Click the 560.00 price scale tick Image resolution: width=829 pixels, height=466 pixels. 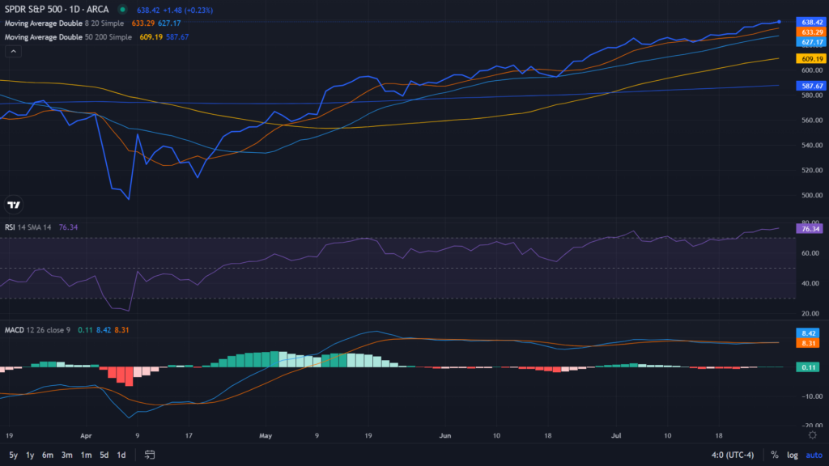tap(812, 120)
